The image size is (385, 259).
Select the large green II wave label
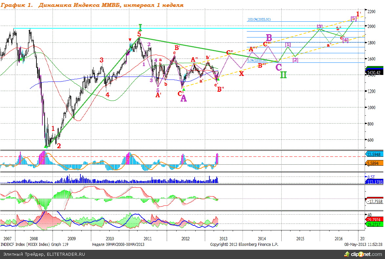point(283,75)
